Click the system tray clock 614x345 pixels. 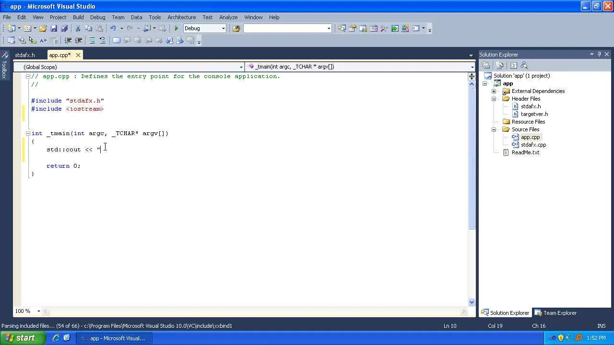[x=596, y=338]
